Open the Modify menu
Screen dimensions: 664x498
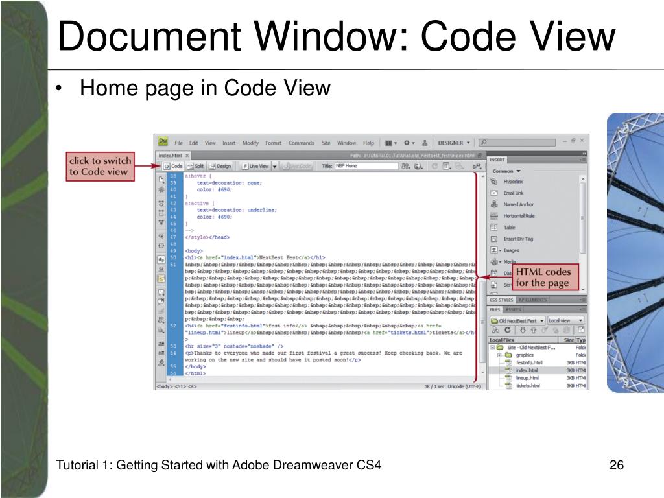[x=250, y=143]
